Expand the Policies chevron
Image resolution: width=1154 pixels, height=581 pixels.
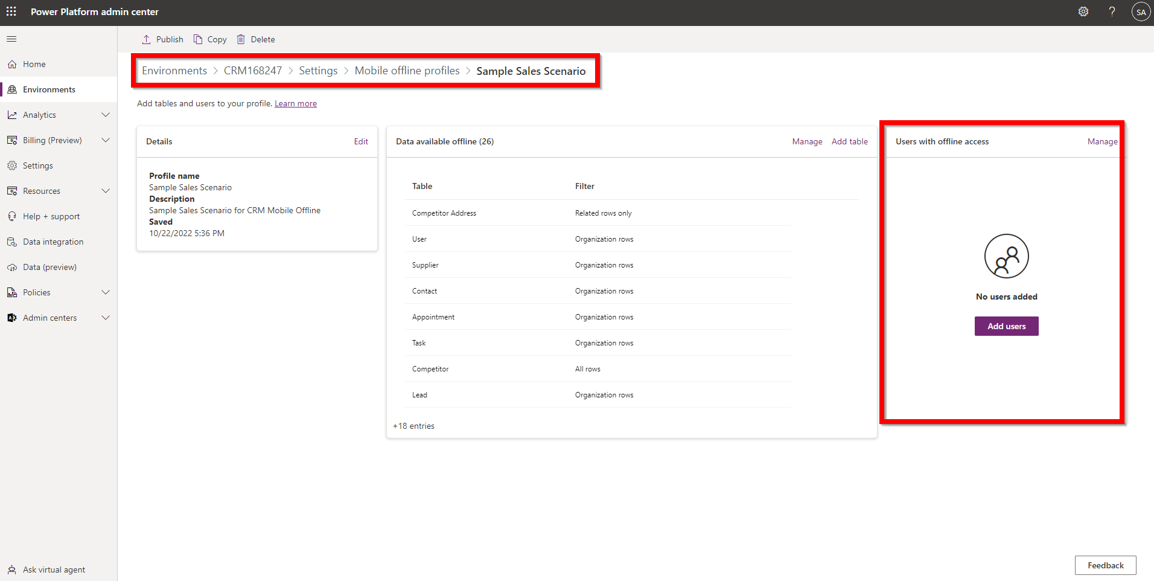point(106,292)
